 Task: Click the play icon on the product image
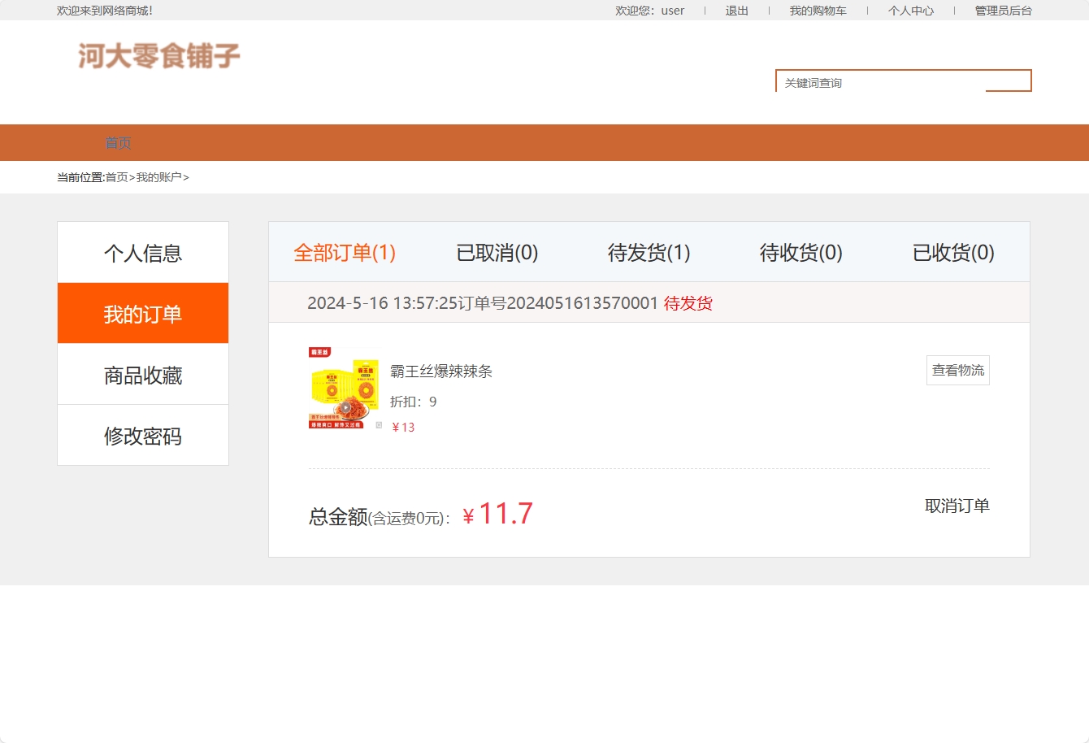click(346, 406)
